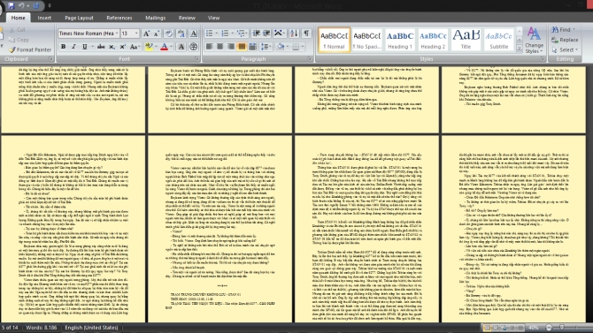Screen dimensions: 593x333
Task: Clear formatting with eraser icon
Action: 169,34
